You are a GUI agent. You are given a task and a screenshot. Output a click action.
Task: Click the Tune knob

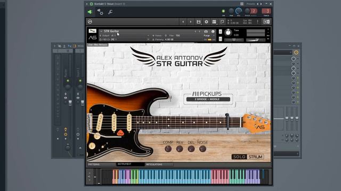(x=228, y=32)
